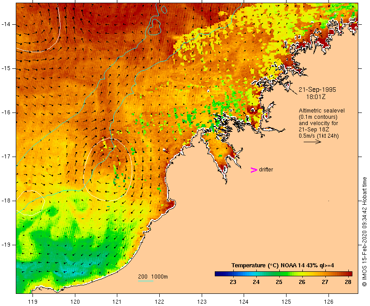Click the magenta drifter legend marker
Image resolution: width=370 pixels, height=306 pixels.
pos(254,170)
